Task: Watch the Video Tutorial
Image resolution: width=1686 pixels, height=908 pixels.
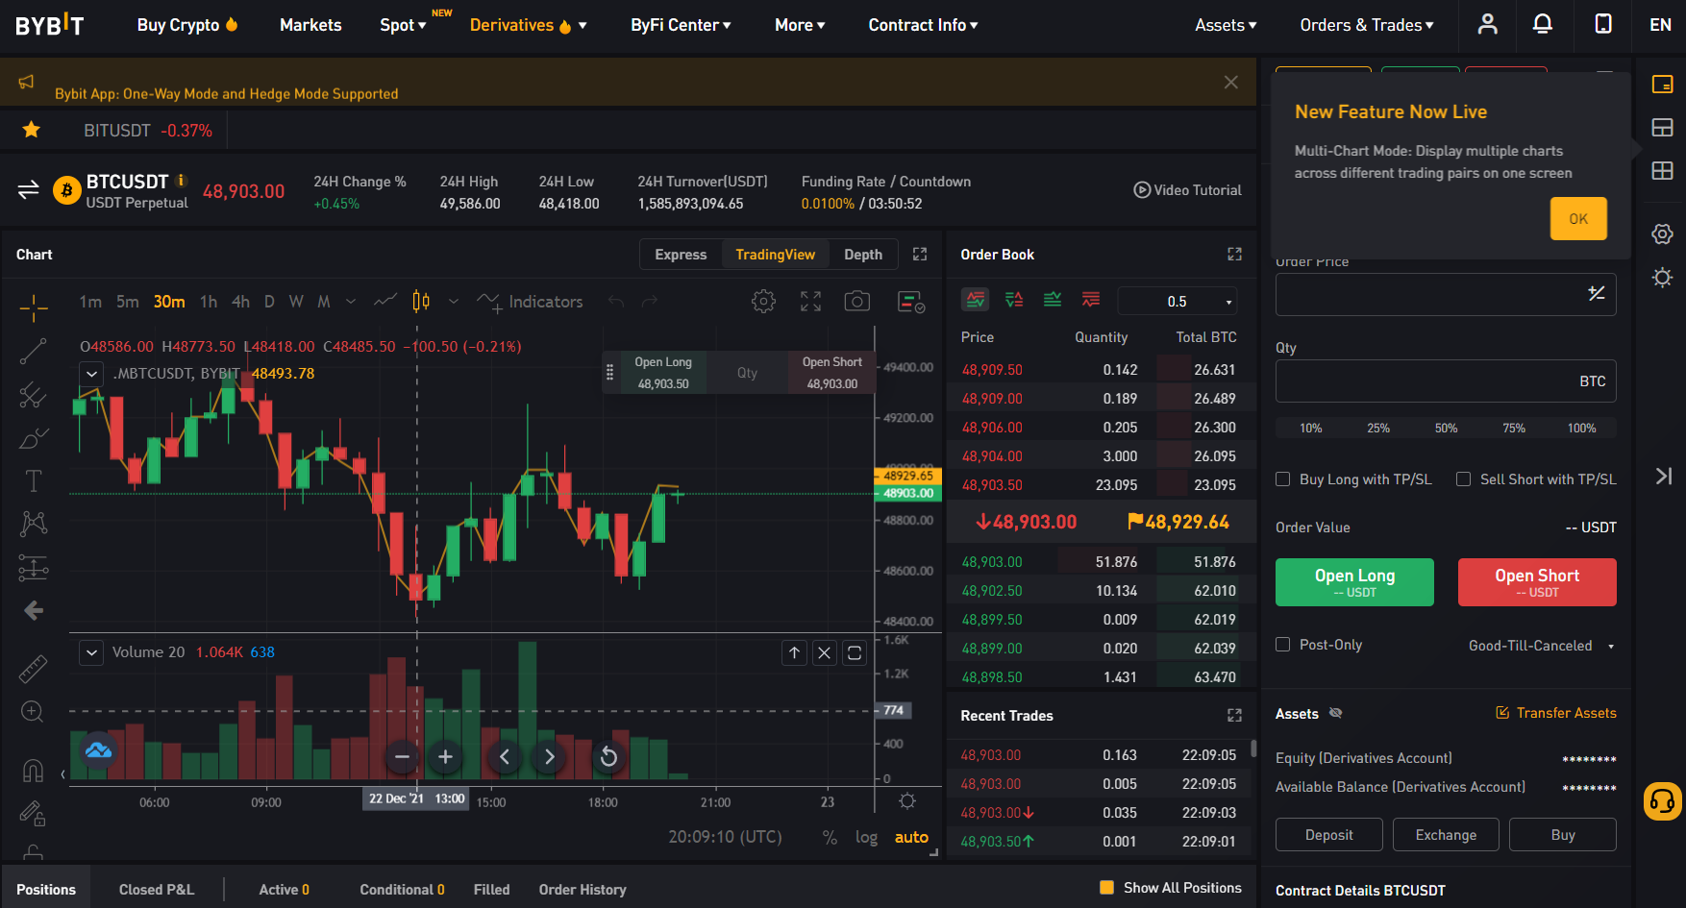Action: point(1187,190)
